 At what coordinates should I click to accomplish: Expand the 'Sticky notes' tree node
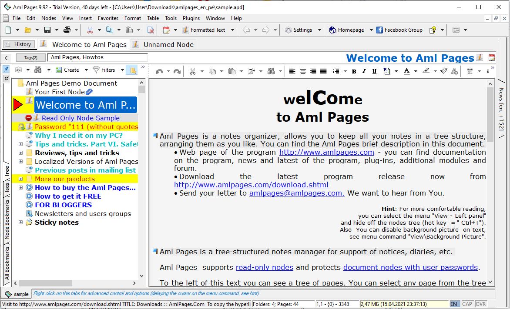coord(20,222)
